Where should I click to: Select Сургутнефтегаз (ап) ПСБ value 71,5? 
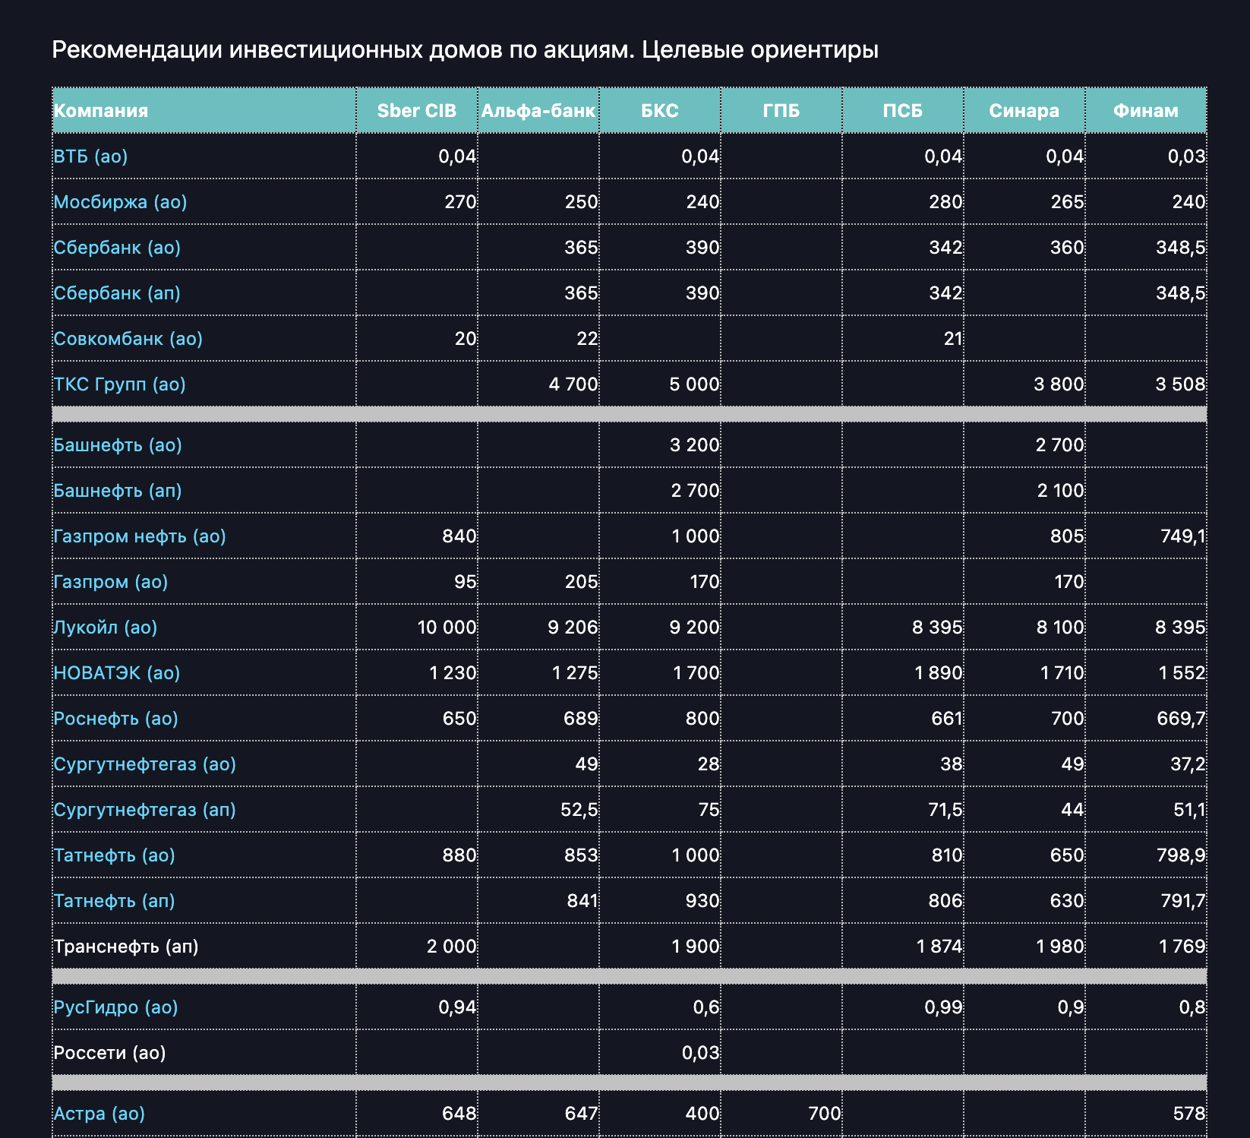coord(945,810)
